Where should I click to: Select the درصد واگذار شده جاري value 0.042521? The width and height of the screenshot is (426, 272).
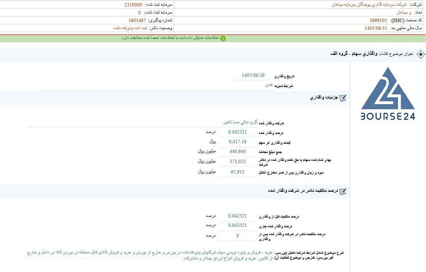coord(237,225)
